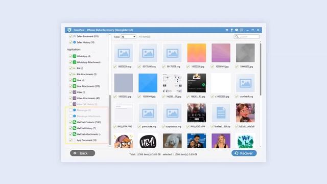Uncheck the App Document checkbox
The image size is (327, 184).
tap(71, 140)
